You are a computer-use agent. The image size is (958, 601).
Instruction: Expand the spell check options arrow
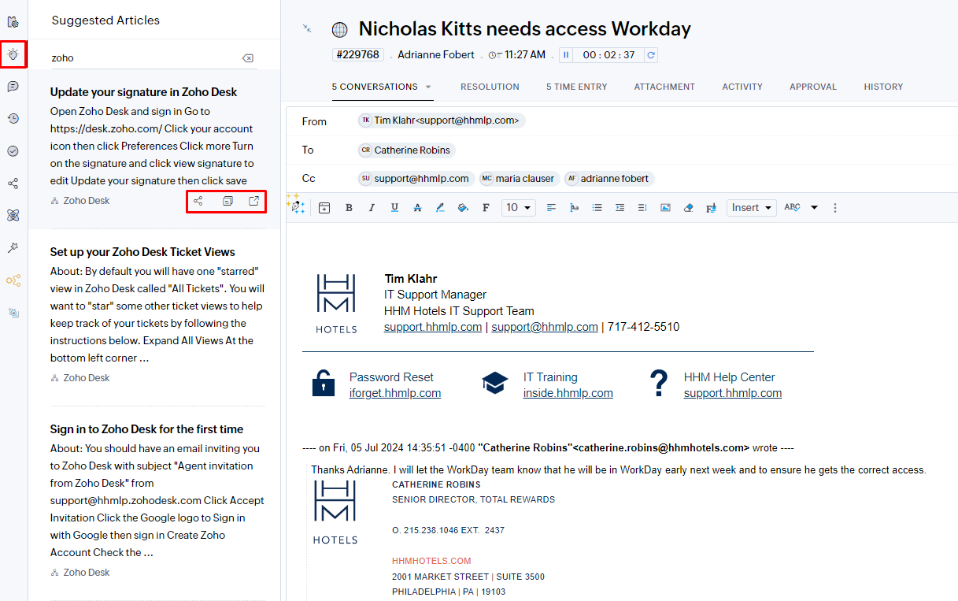[x=814, y=208]
